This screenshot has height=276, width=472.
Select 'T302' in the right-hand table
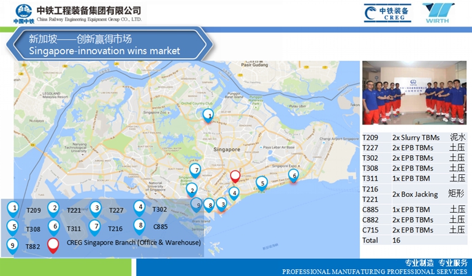(370, 158)
